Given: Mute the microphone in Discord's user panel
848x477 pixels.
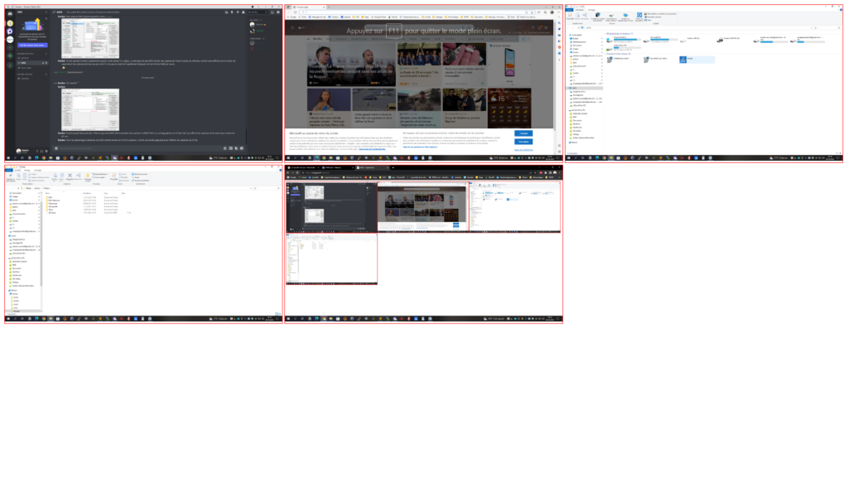Looking at the screenshot, I should [36, 151].
